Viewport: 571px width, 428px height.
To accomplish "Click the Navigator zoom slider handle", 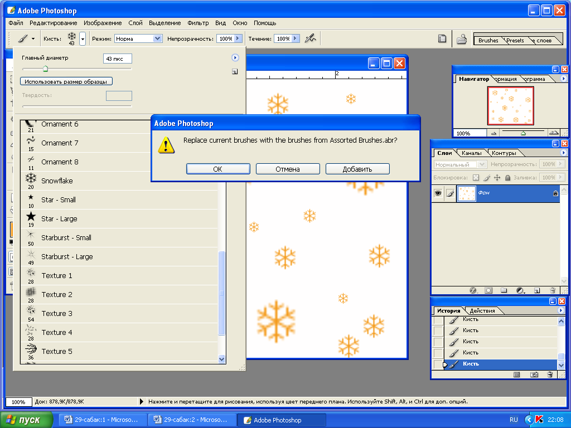I will pos(523,133).
